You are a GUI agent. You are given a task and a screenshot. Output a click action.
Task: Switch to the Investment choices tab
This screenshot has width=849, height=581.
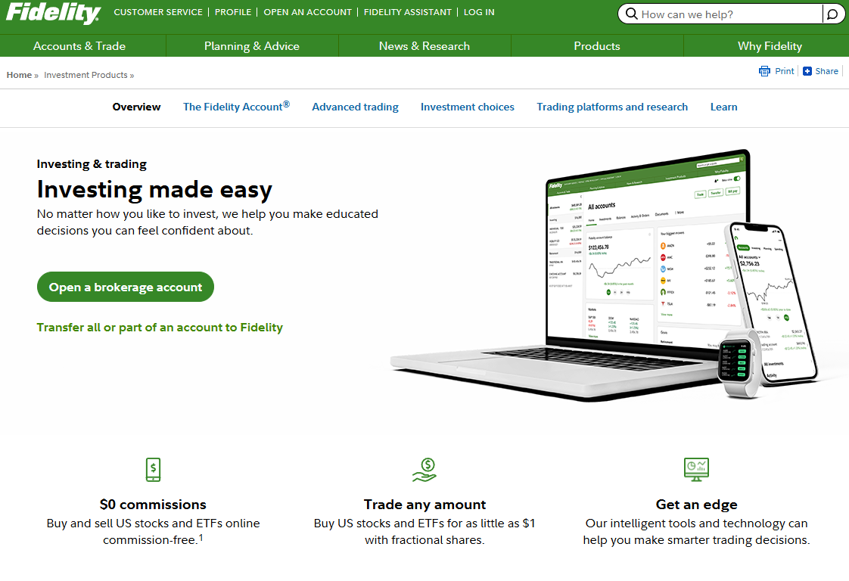[468, 107]
